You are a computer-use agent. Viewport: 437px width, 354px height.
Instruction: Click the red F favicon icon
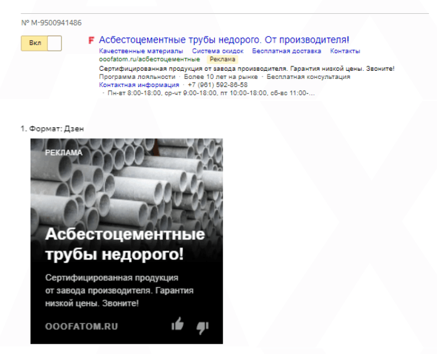pos(91,40)
